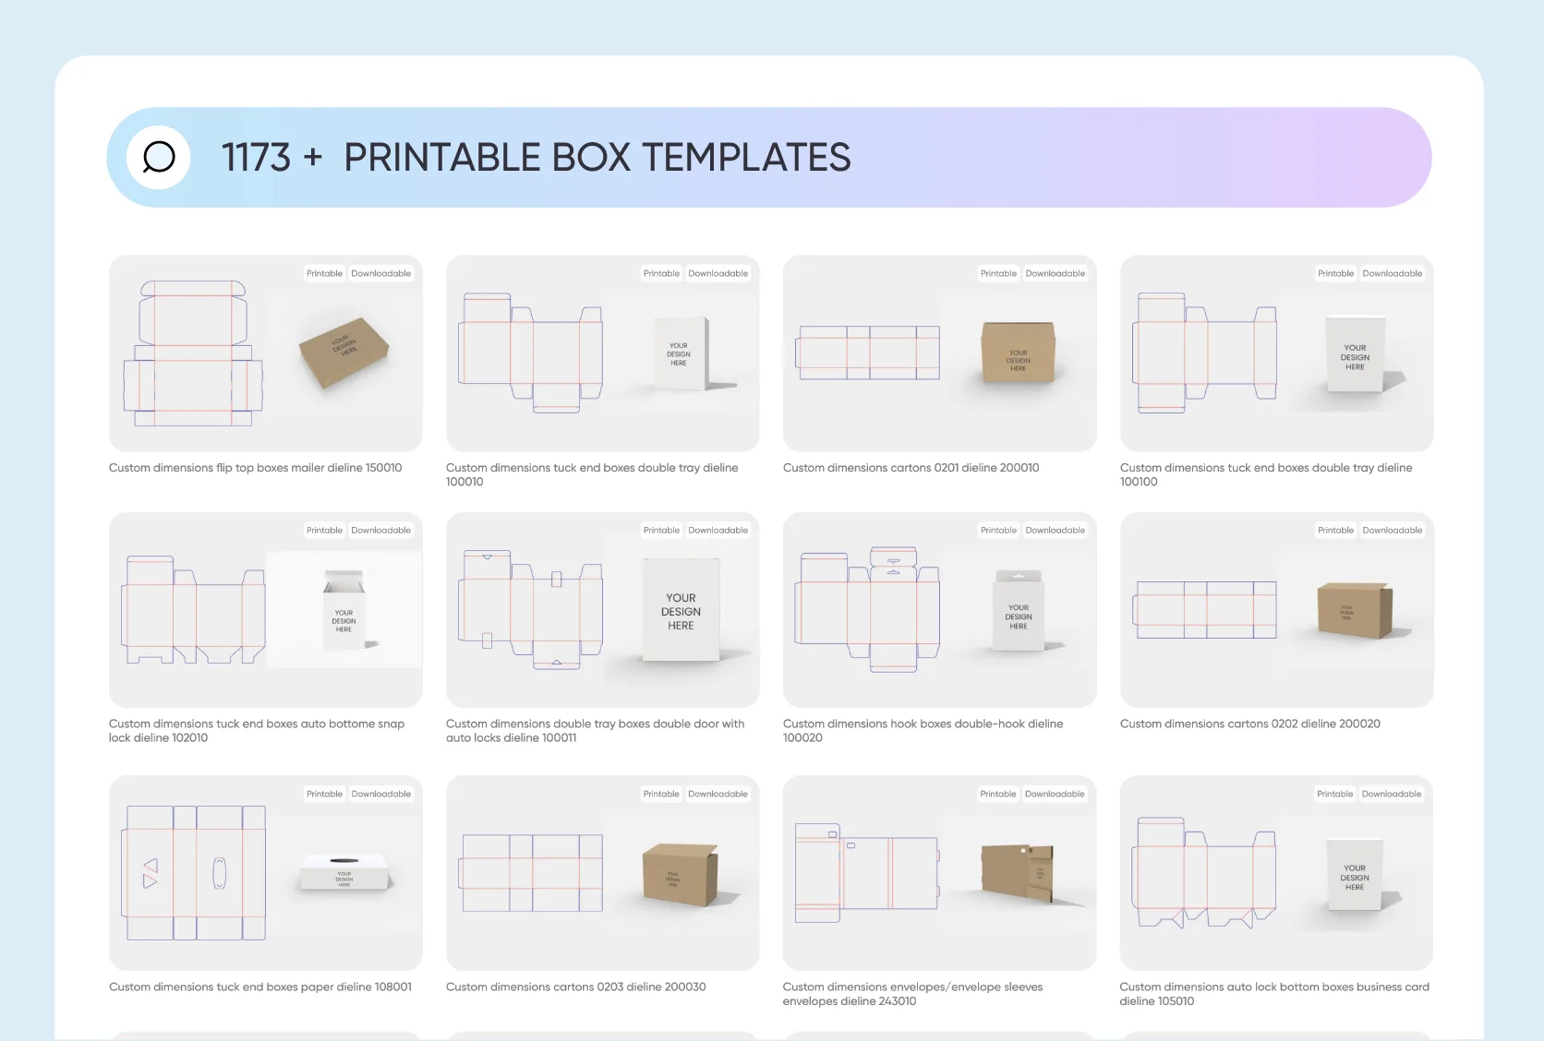Screen dimensions: 1544x1041
Task: Click title 'Custom dimensions cartons 0203 dieline 200030'
Action: click(x=576, y=987)
